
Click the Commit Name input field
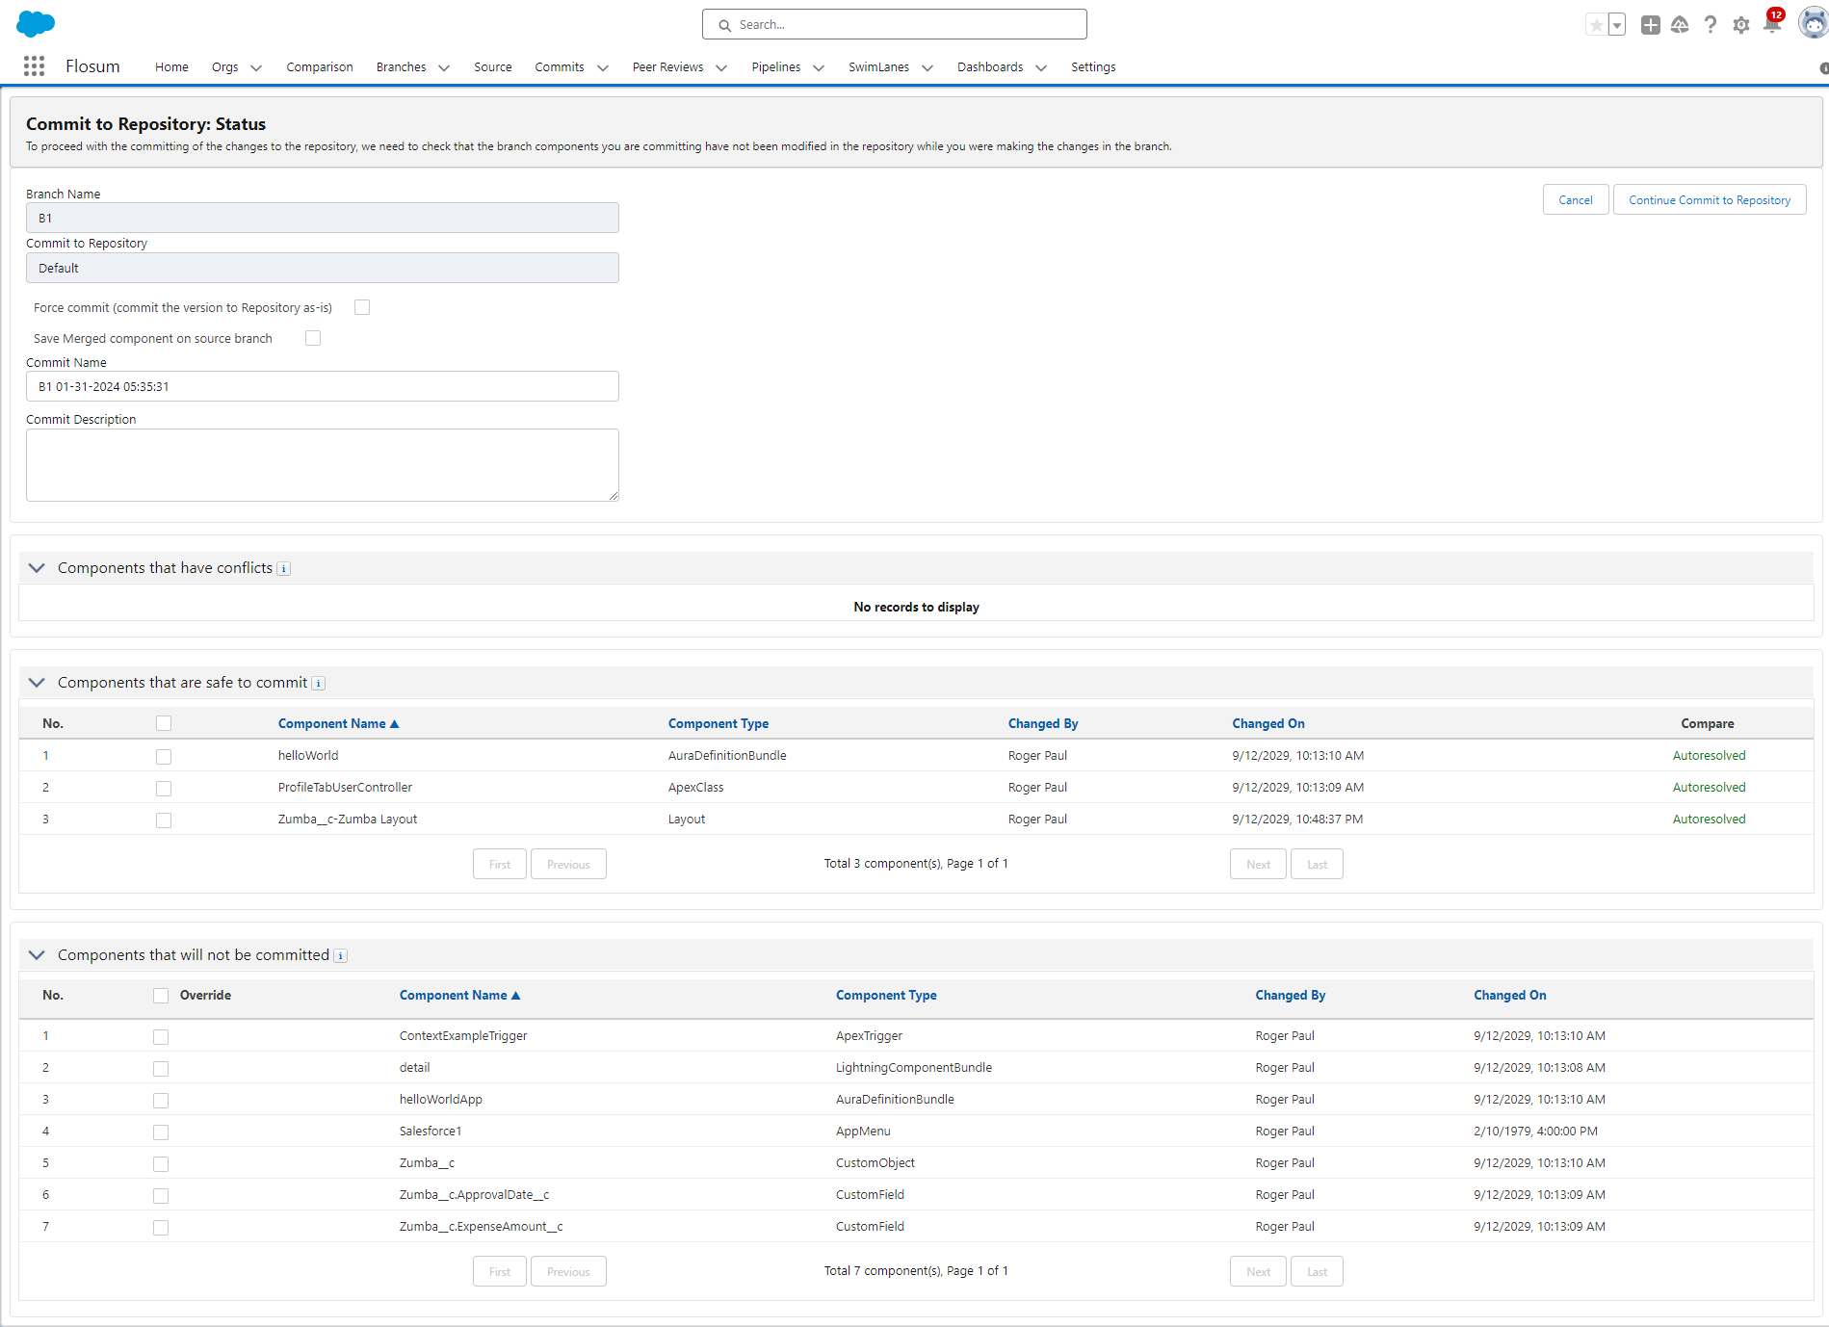(323, 386)
